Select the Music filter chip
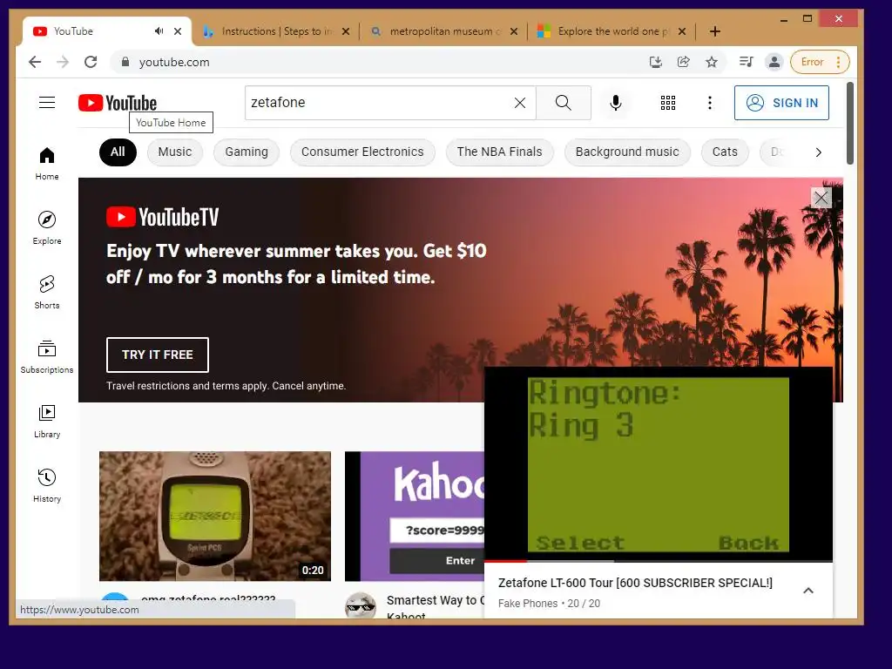 point(174,152)
